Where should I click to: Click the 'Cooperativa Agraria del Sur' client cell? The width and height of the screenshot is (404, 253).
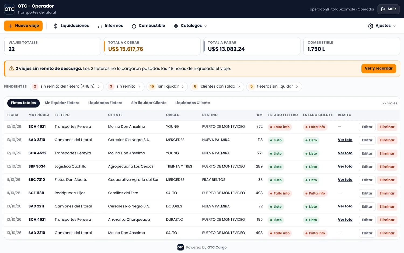click(133, 180)
